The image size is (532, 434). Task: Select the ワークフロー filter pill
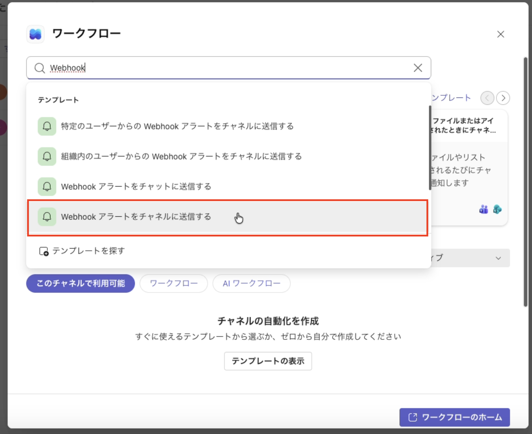[x=174, y=283]
